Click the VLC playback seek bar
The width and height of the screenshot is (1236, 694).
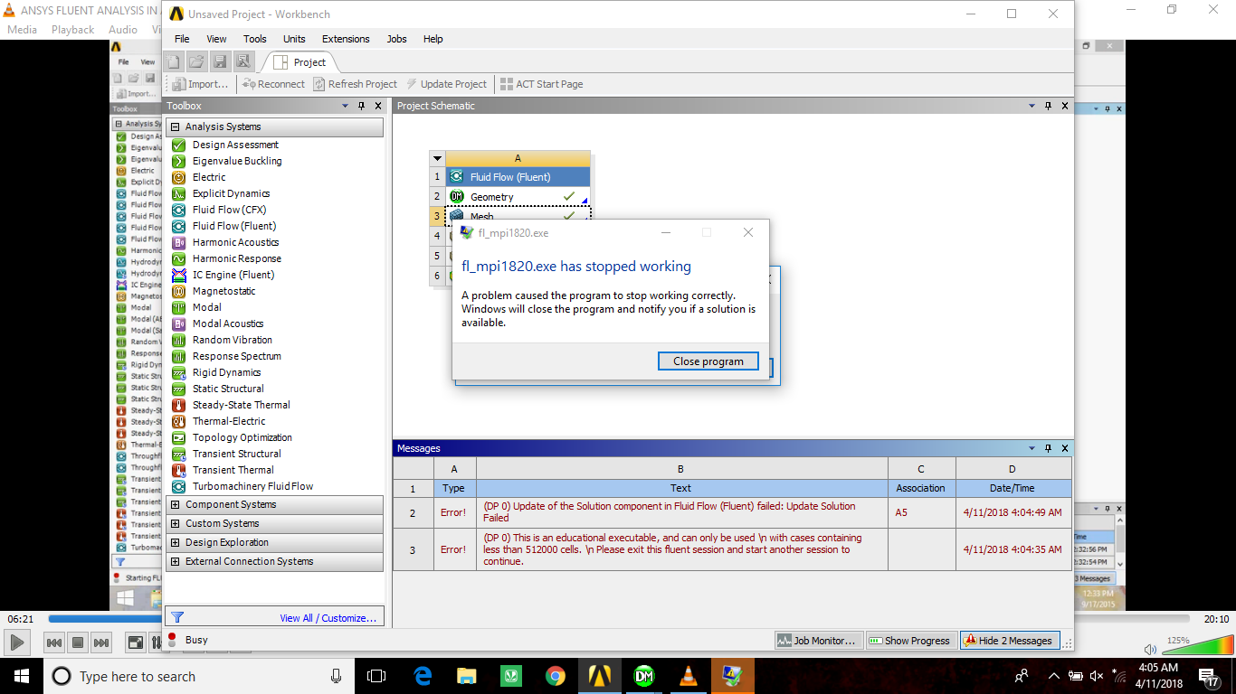tap(619, 619)
